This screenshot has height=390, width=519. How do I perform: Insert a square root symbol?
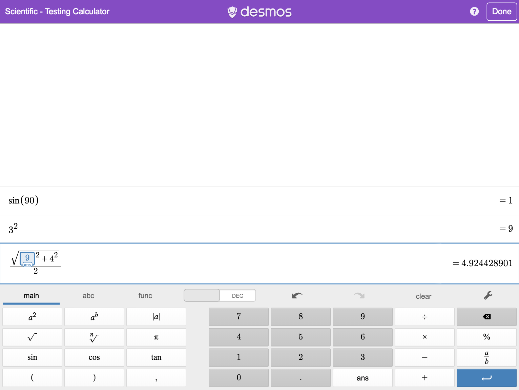click(x=32, y=337)
